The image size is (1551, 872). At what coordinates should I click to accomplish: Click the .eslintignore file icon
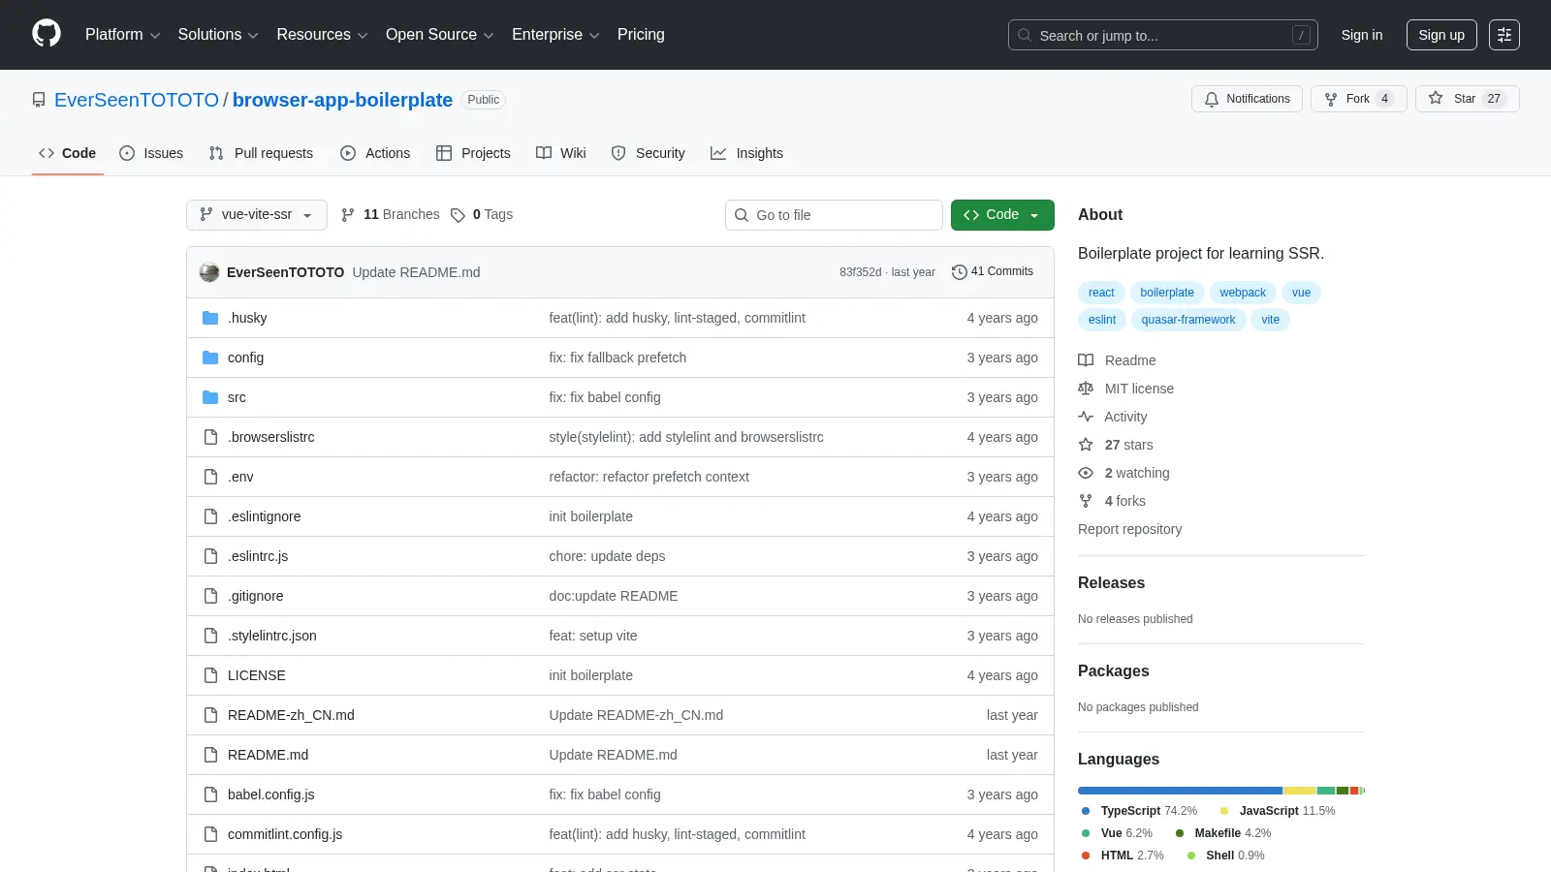(x=210, y=516)
